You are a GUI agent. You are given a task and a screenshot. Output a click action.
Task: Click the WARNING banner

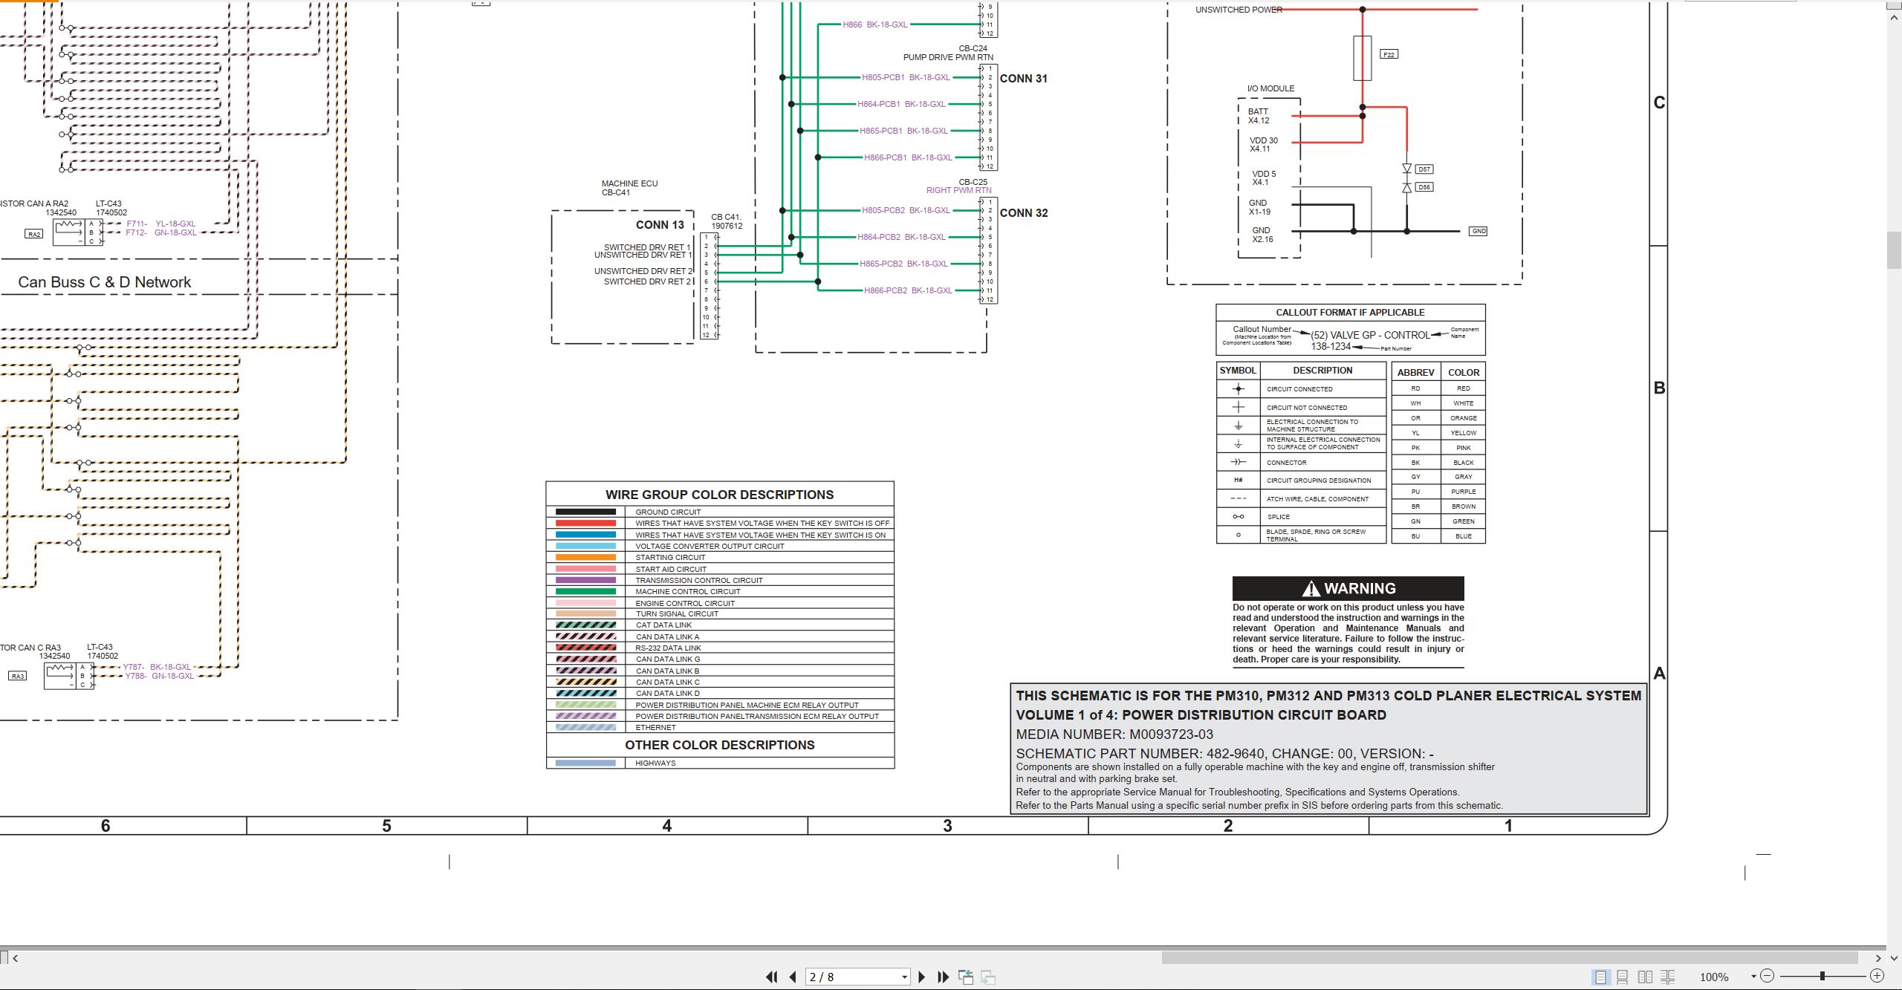click(x=1348, y=588)
